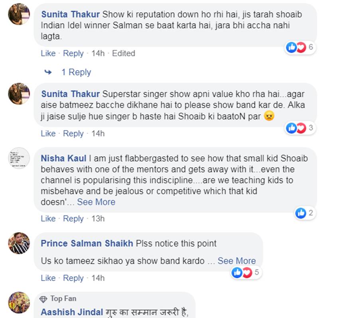Open Prince Salman Shaikh's profile picture

pyautogui.click(x=19, y=243)
